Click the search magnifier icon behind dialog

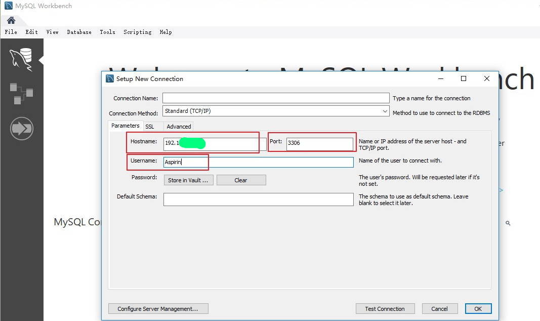[x=508, y=223]
